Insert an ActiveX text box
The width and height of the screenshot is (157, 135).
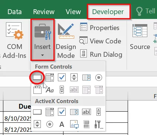86,112
